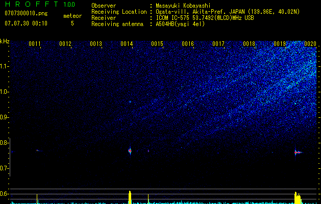Click the small cyan dot near 0.96 kHz

click(x=130, y=101)
